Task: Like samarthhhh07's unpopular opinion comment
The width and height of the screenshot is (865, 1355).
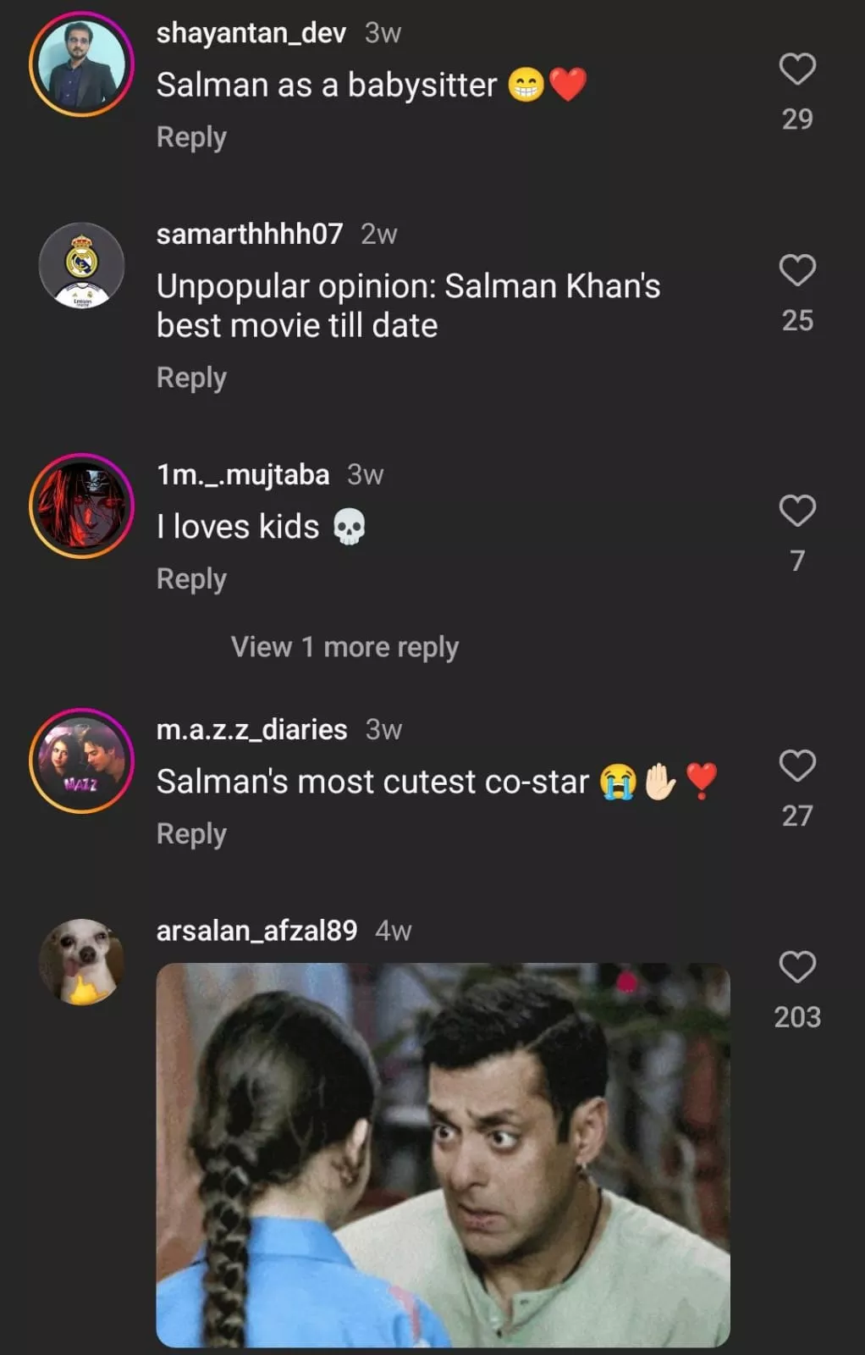Action: 796,271
